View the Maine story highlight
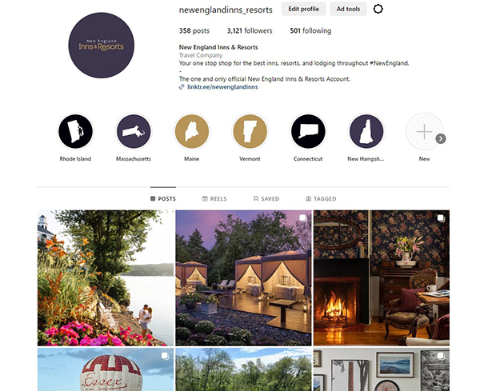 pos(192,132)
